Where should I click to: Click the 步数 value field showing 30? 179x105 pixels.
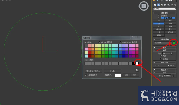pos(166,53)
